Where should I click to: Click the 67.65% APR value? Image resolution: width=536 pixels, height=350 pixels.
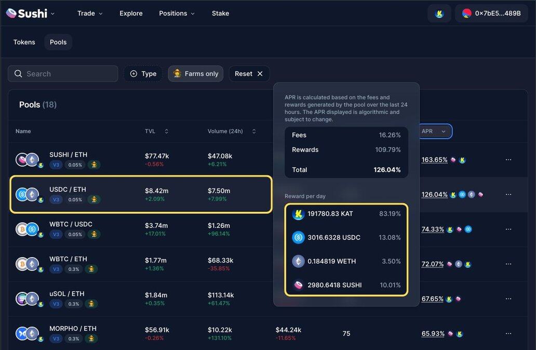[x=433, y=299]
